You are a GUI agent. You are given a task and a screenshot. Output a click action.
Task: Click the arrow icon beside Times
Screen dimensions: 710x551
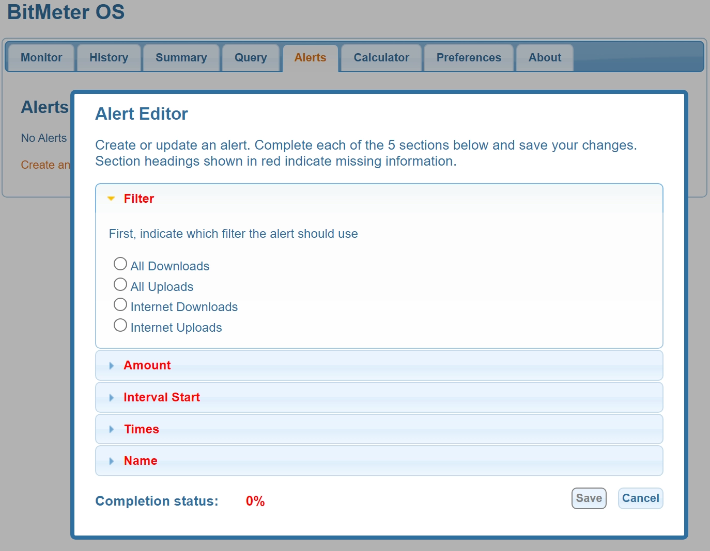pyautogui.click(x=111, y=429)
